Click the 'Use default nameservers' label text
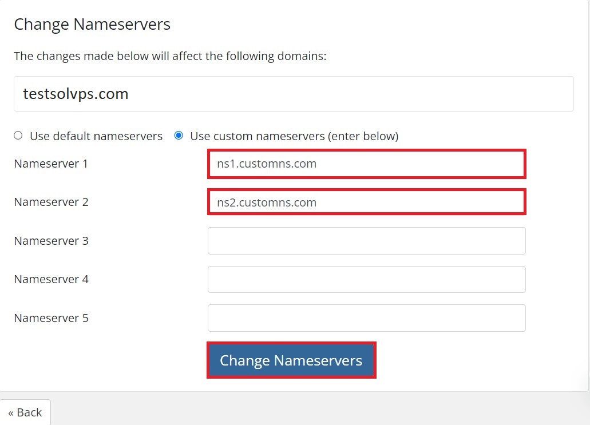590x425 pixels. pyautogui.click(x=96, y=136)
